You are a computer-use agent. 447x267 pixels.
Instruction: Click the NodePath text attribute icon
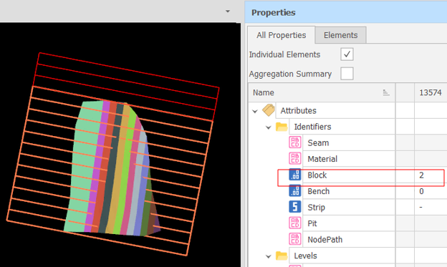click(295, 239)
